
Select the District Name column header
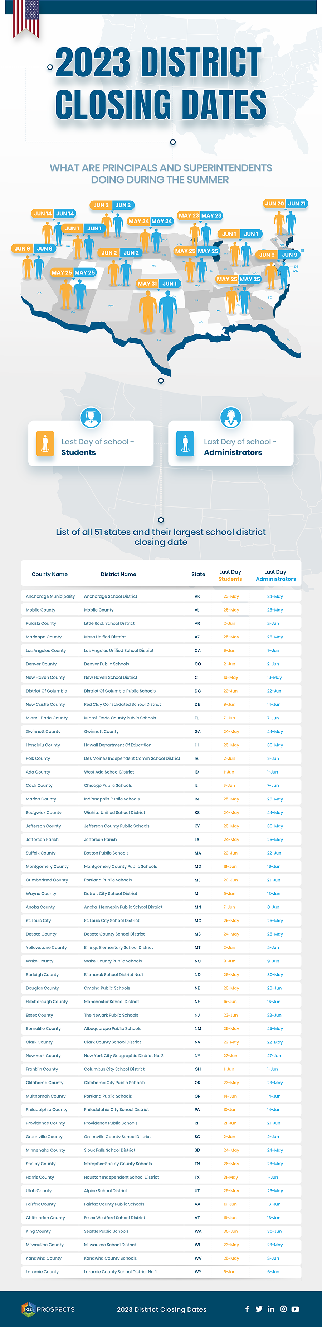(x=118, y=574)
